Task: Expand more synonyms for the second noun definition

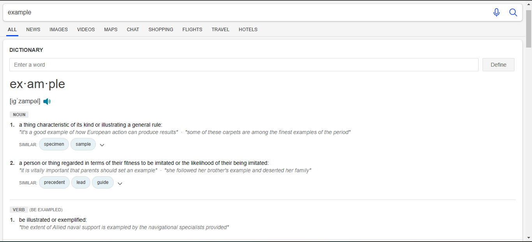Action: click(120, 183)
